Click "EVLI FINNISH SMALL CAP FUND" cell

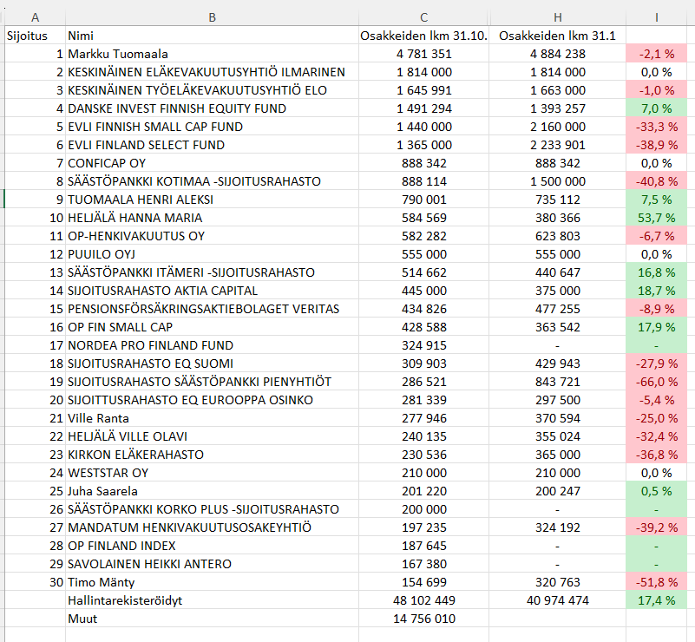[x=212, y=127]
